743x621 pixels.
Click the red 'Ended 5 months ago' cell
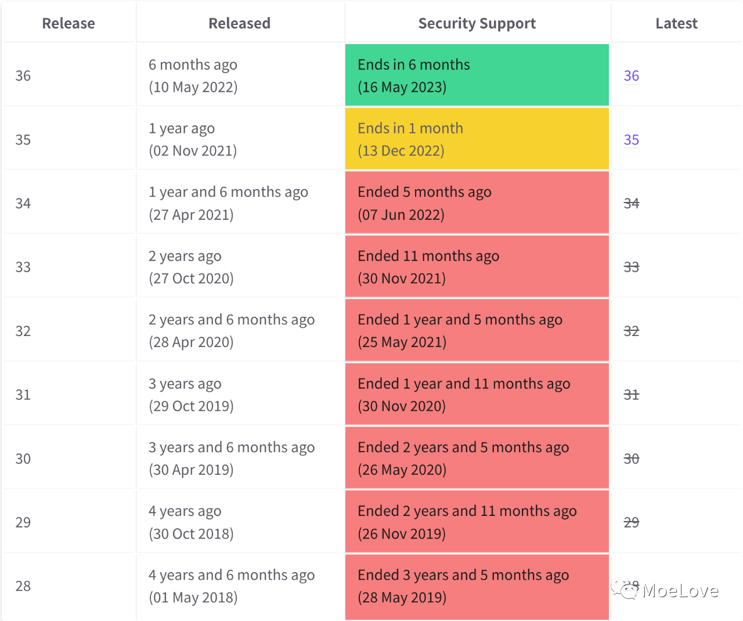[477, 203]
